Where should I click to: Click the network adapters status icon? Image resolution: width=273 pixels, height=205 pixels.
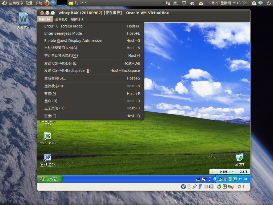click(x=200, y=187)
